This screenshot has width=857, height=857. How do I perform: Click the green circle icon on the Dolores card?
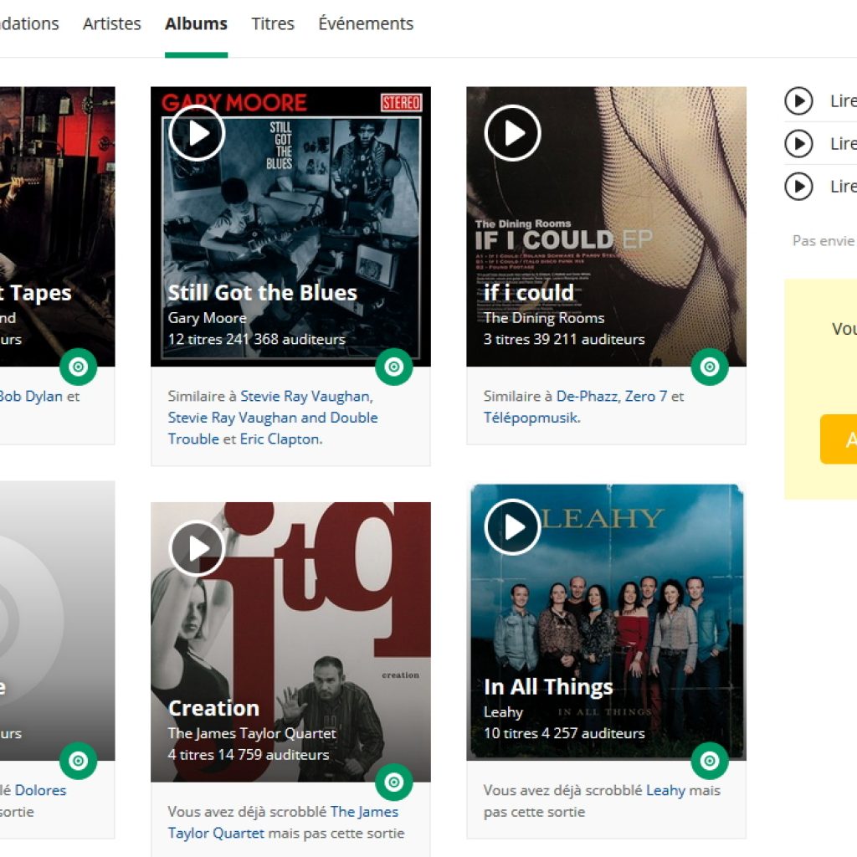coord(78,760)
